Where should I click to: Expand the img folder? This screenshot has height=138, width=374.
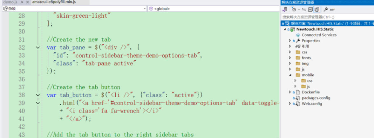[x=290, y=63]
